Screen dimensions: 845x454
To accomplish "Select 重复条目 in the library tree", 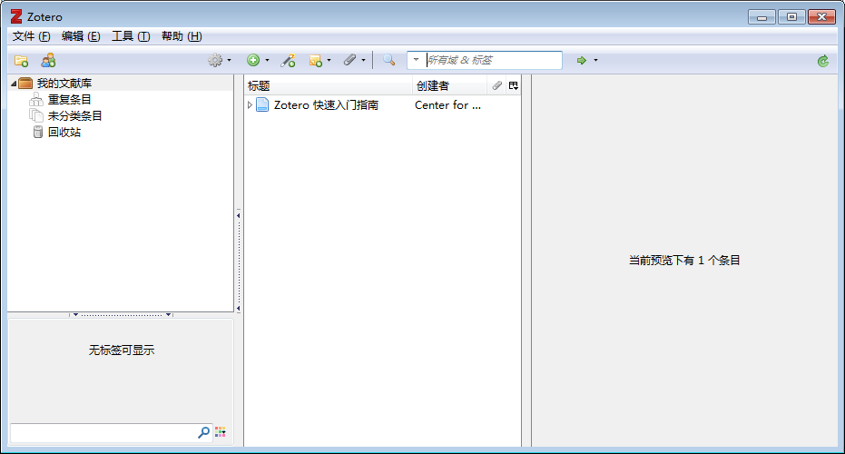I will [x=70, y=100].
